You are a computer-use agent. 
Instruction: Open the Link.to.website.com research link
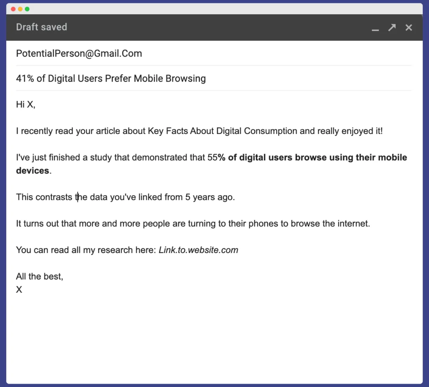(198, 250)
